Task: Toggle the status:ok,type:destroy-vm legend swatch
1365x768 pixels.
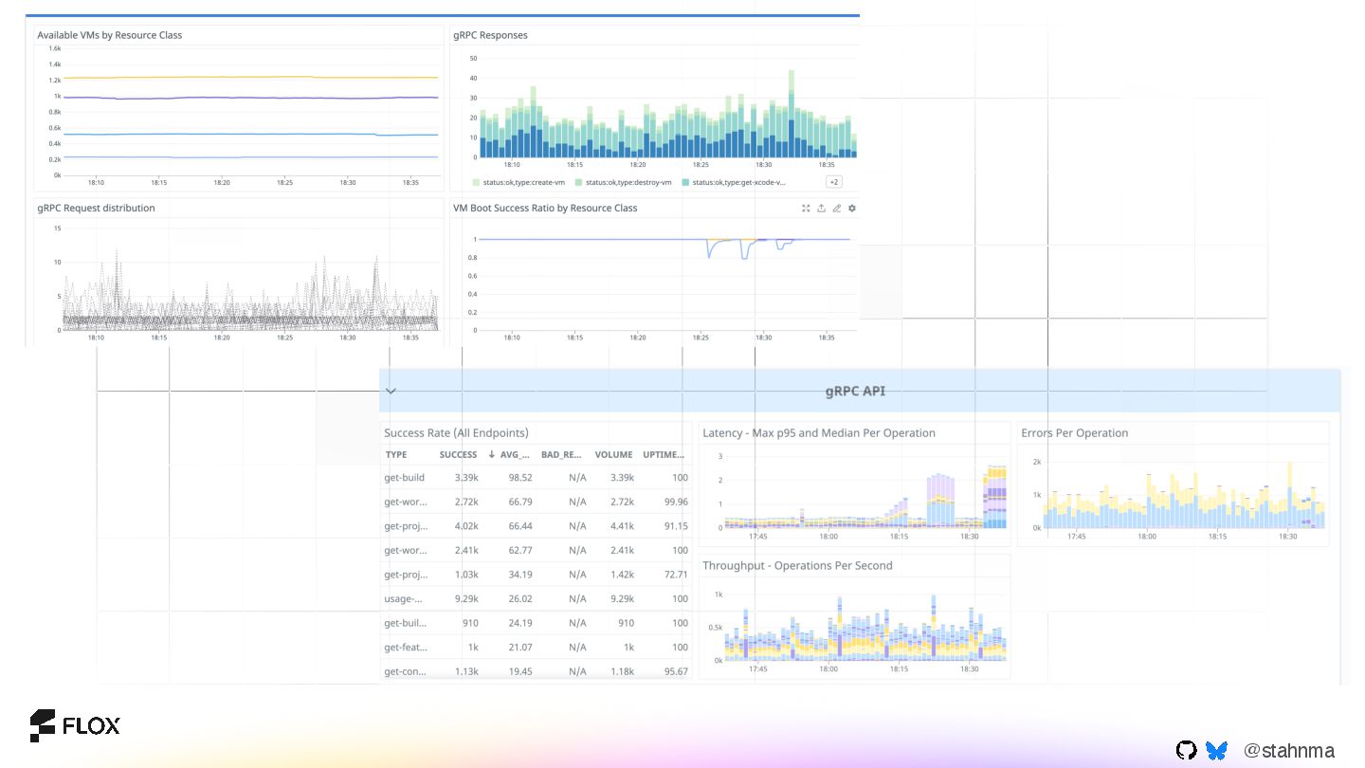Action: pos(578,182)
